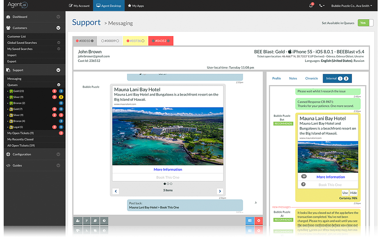The width and height of the screenshot is (385, 241).
Task: Select the first carousel pagination dot
Action: [164, 184]
